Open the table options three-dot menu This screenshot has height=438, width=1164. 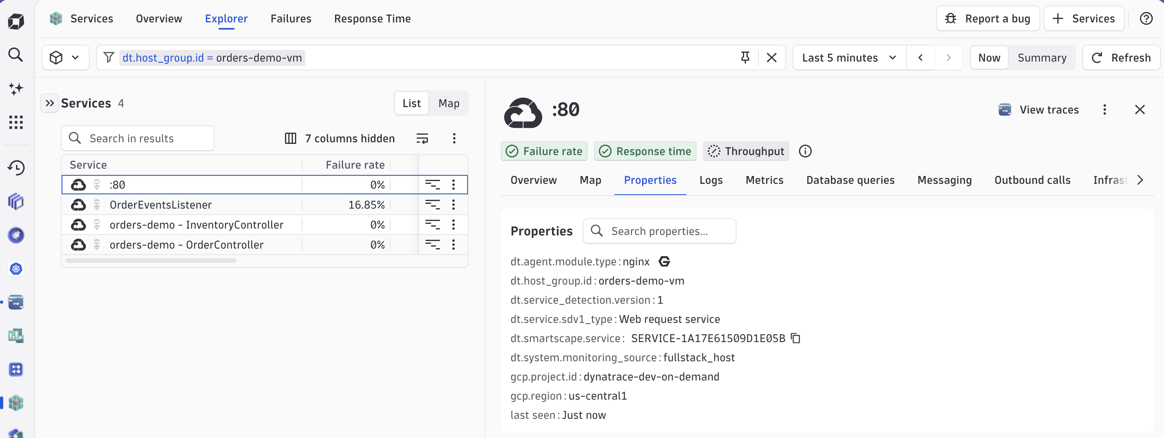[x=454, y=138]
